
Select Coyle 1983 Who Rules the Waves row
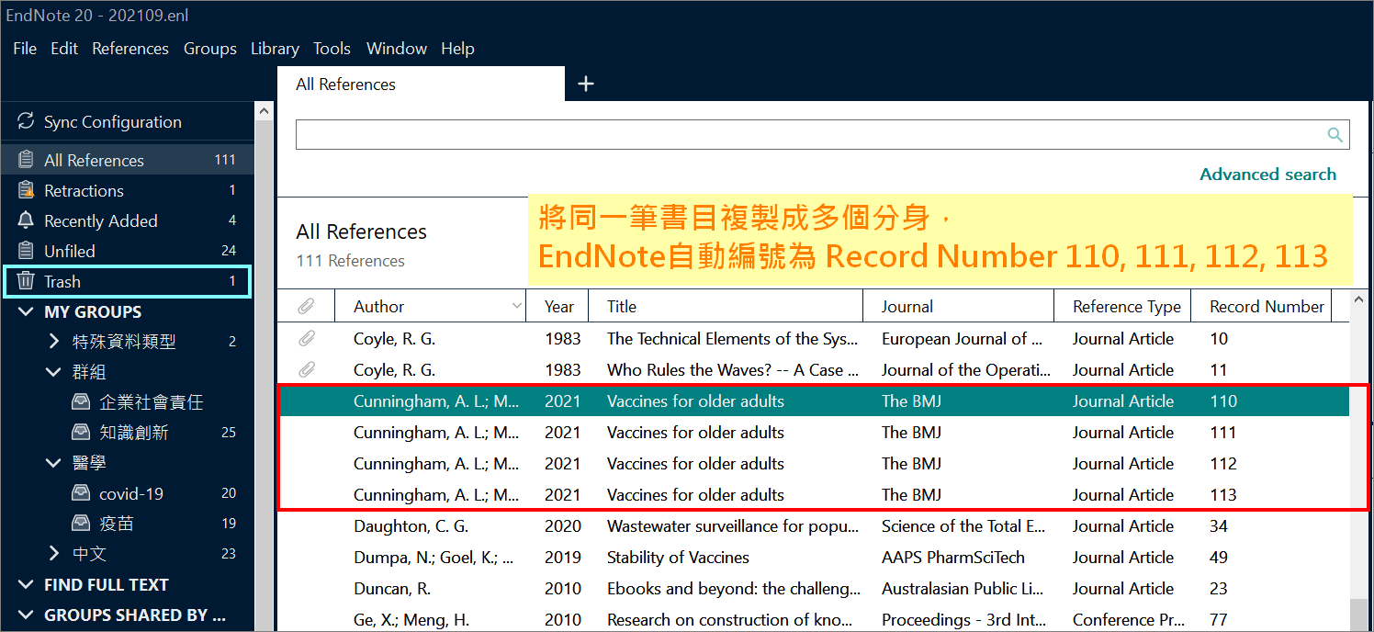(x=814, y=370)
